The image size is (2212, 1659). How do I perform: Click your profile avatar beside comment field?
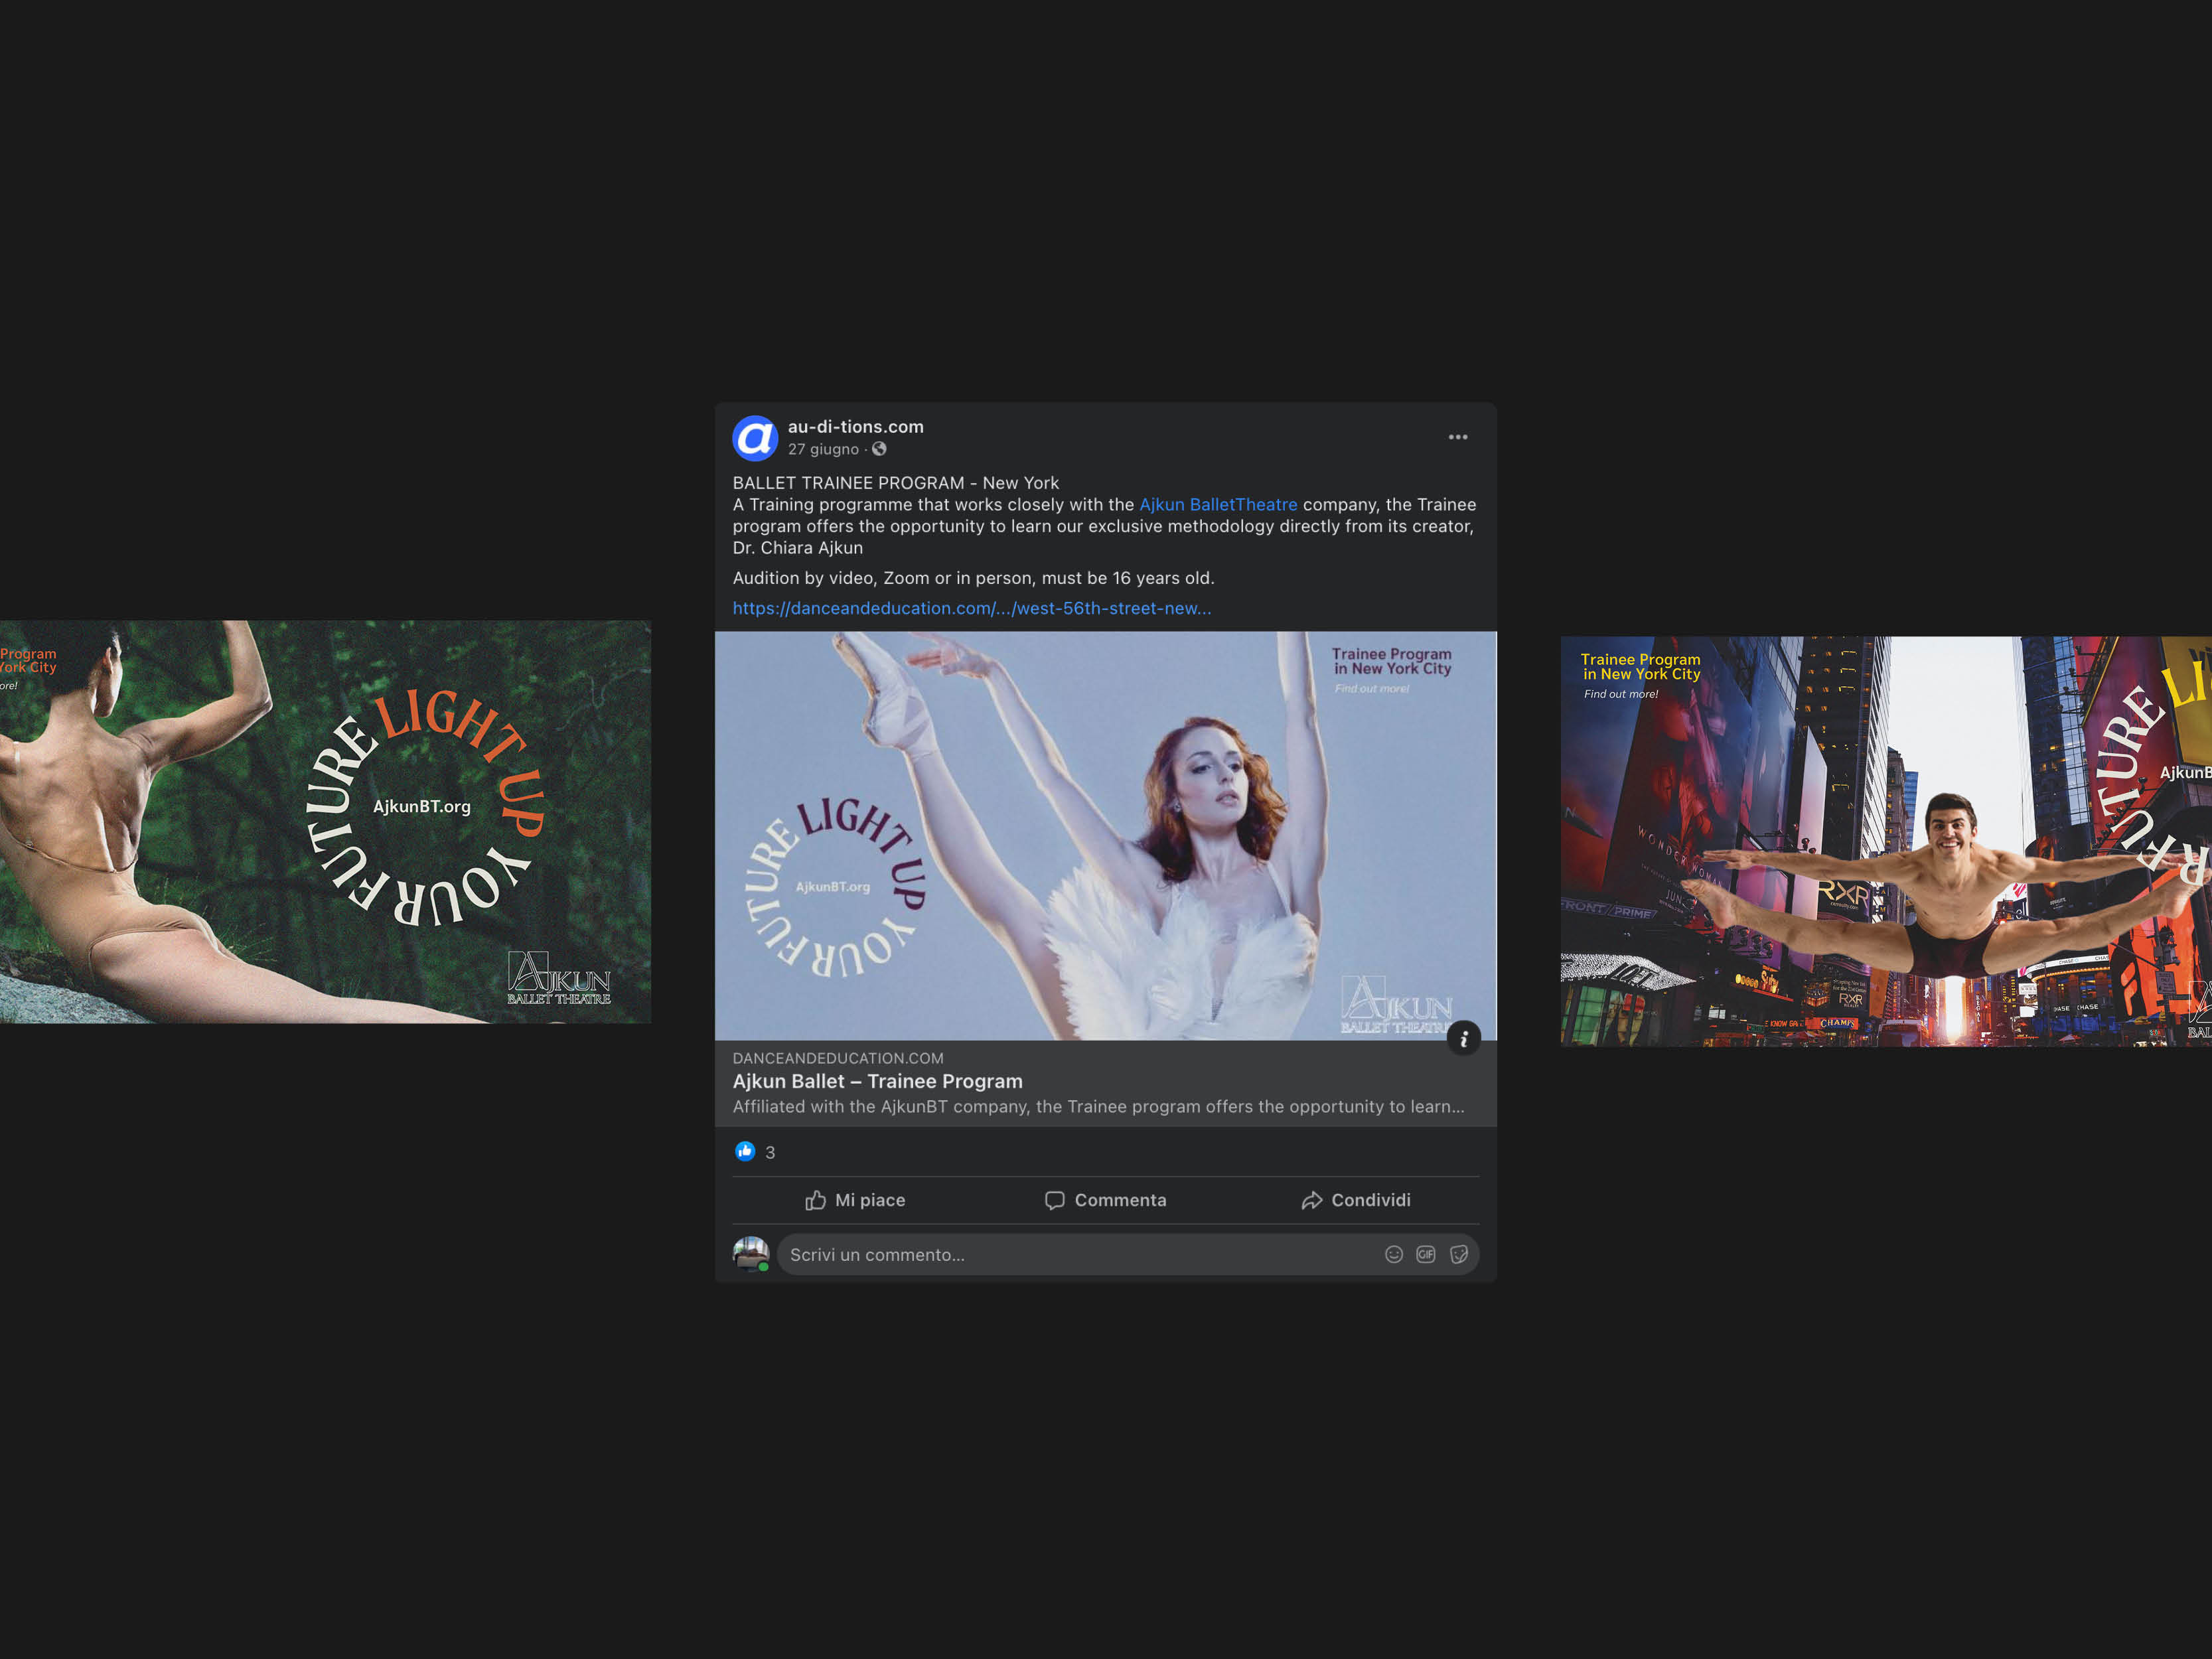(751, 1253)
